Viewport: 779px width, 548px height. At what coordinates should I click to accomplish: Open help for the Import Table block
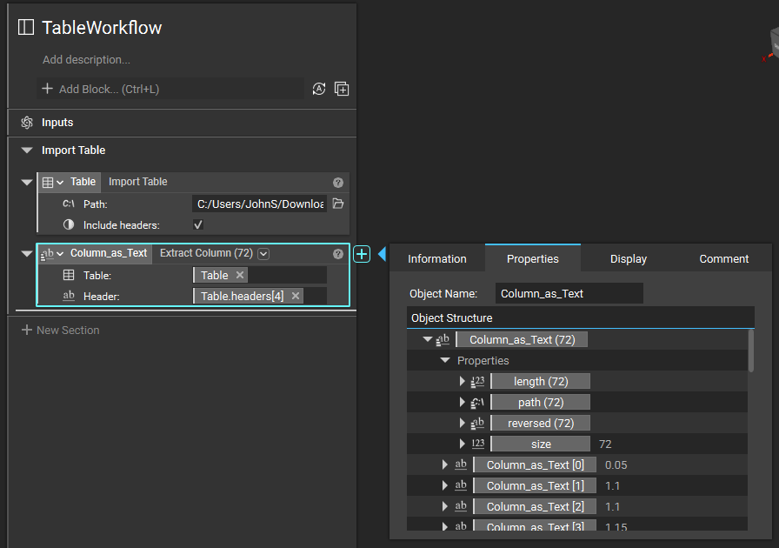coord(338,183)
